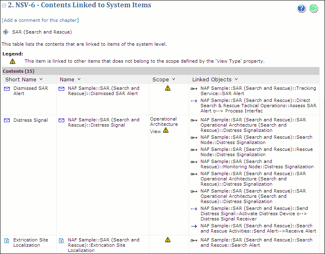Open the Name column filter dropdown
325x254 pixels.
[79, 79]
